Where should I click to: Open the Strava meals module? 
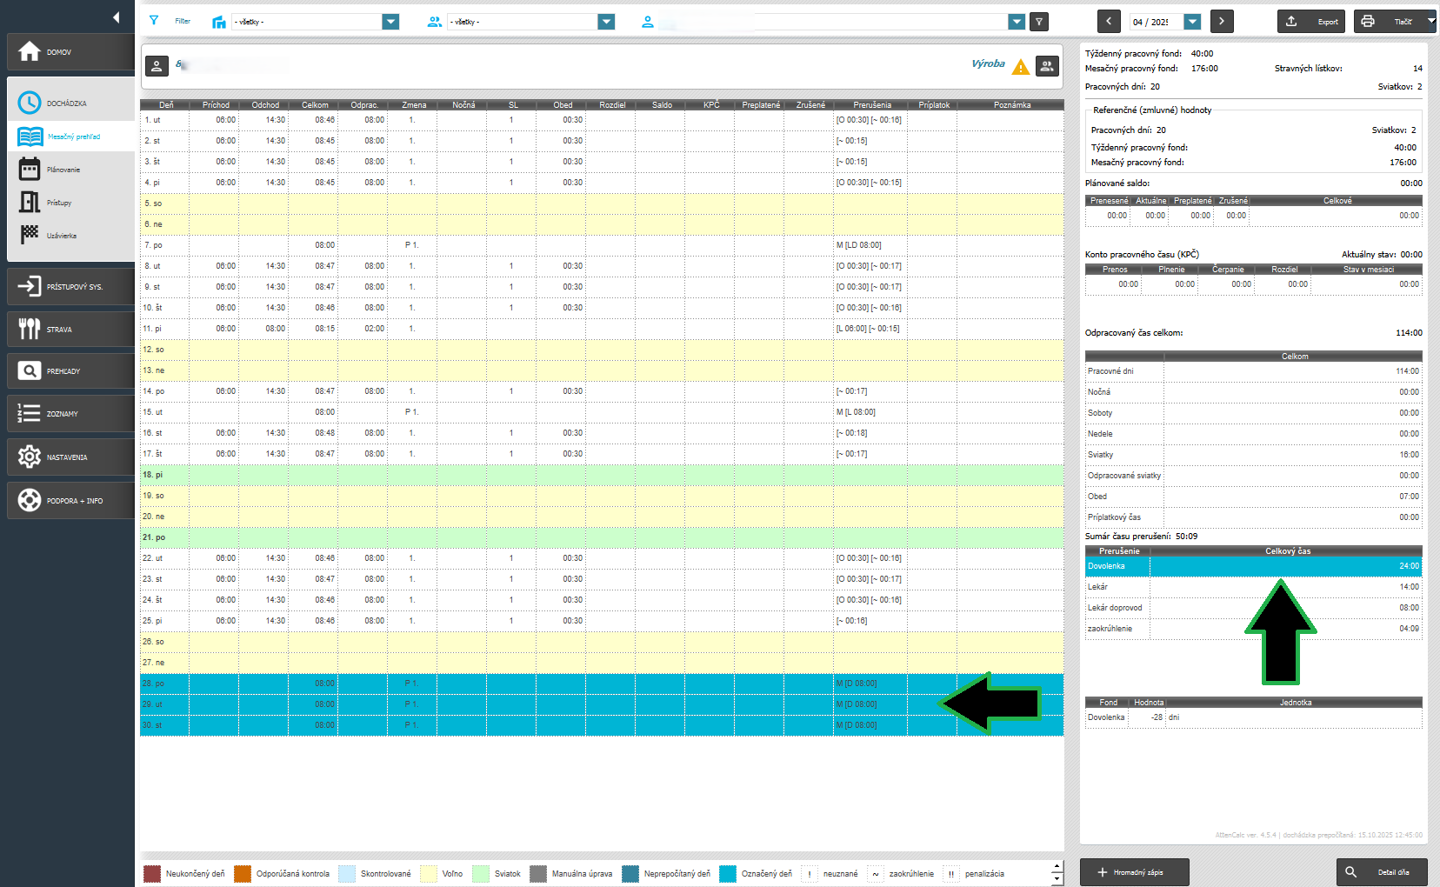70,330
